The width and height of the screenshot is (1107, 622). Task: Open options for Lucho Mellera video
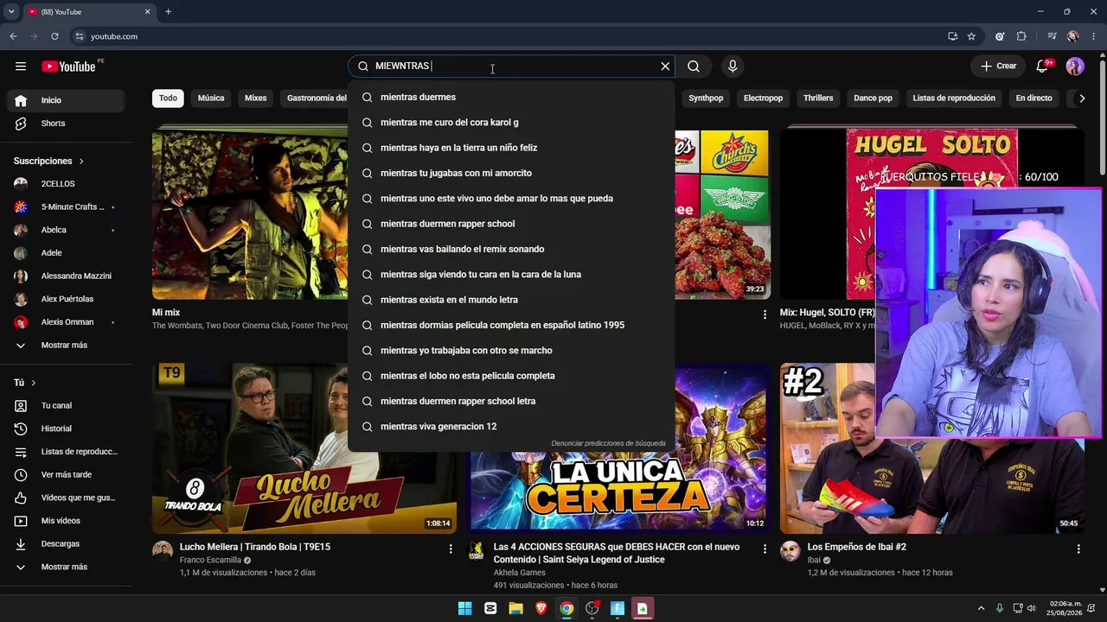click(x=451, y=549)
